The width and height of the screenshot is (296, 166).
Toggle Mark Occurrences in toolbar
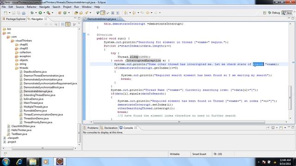(x=103, y=13)
